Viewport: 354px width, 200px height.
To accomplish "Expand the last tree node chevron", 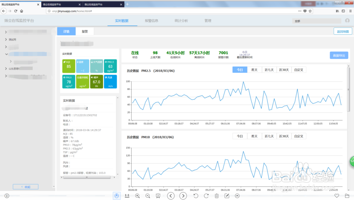I will 6,76.
